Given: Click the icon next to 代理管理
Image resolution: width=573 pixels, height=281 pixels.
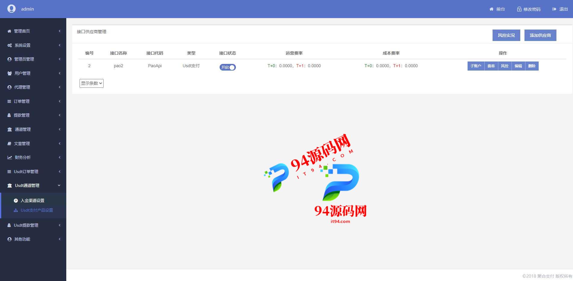Looking at the screenshot, I should pos(9,87).
